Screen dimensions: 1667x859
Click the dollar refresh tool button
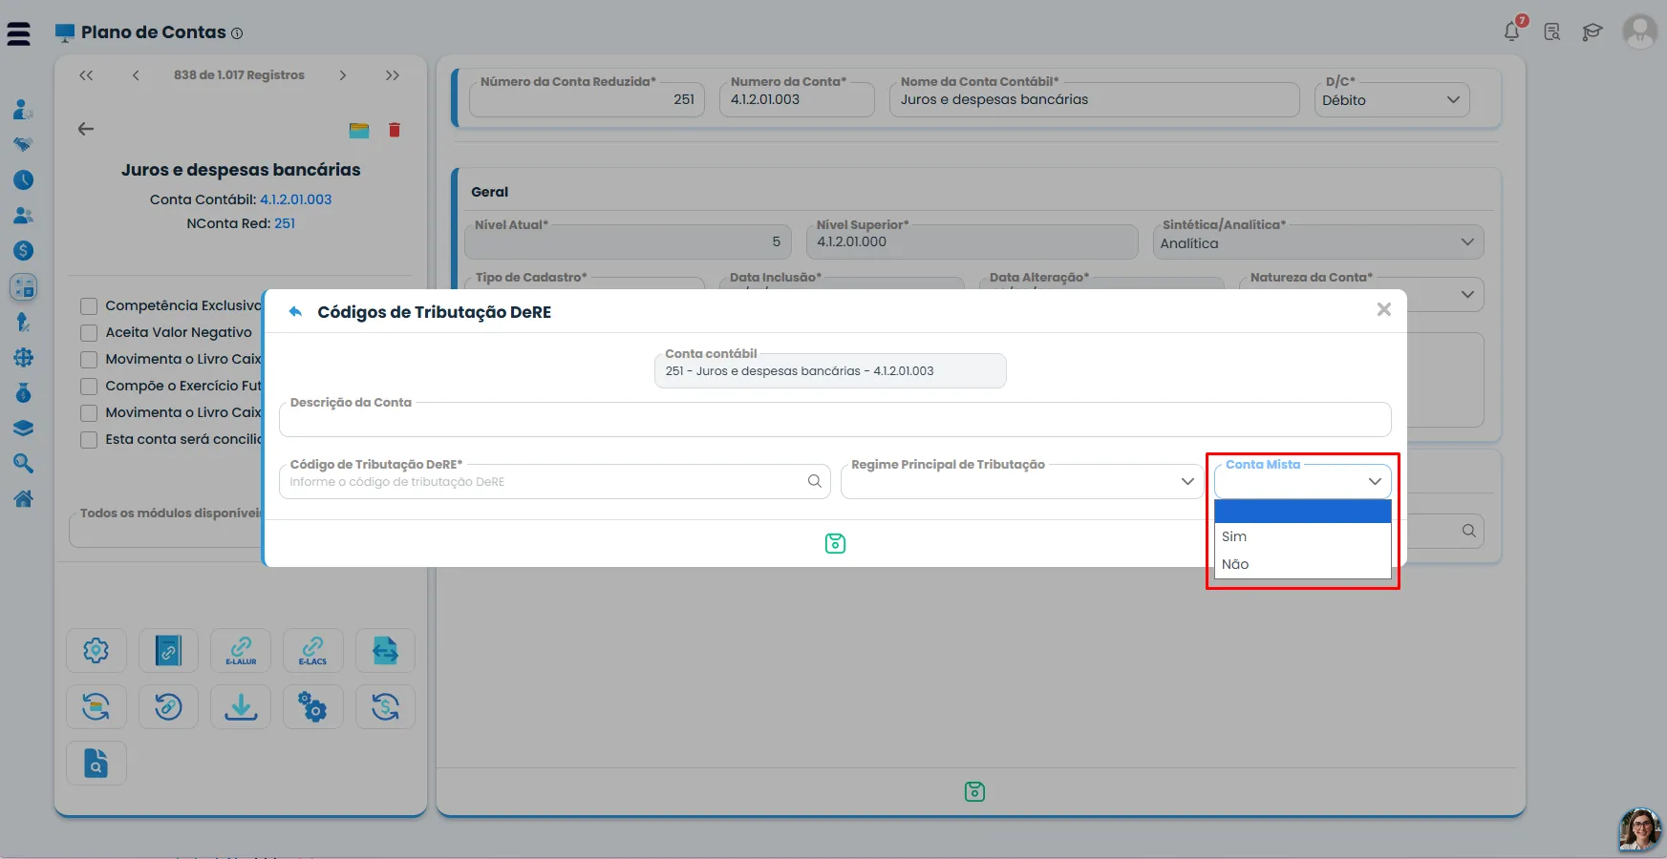click(385, 707)
